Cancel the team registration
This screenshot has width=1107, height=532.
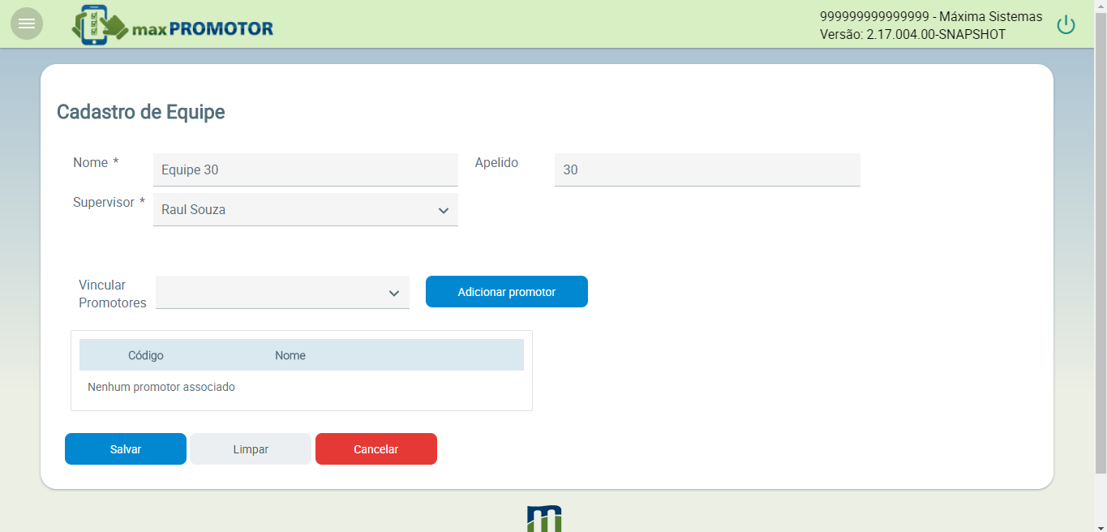coord(376,449)
